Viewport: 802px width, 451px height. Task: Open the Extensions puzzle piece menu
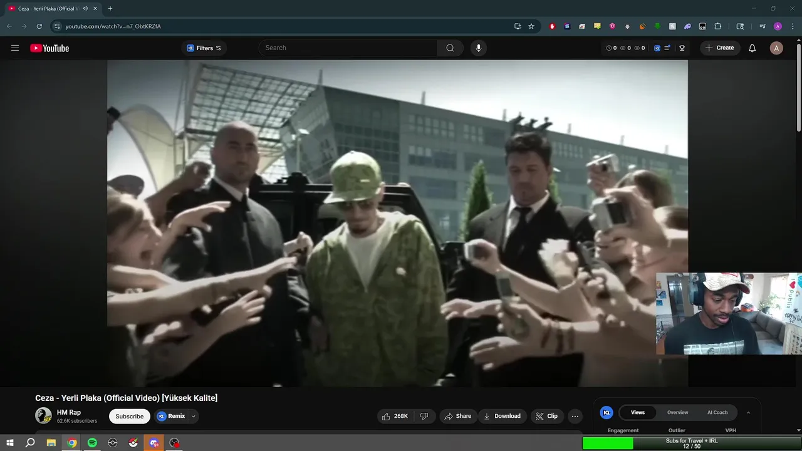click(x=718, y=26)
